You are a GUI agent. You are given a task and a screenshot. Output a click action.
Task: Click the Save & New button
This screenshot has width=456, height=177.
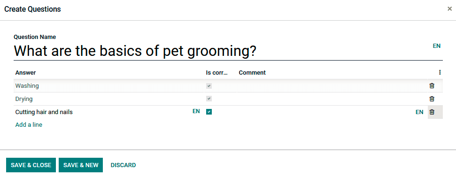[81, 165]
